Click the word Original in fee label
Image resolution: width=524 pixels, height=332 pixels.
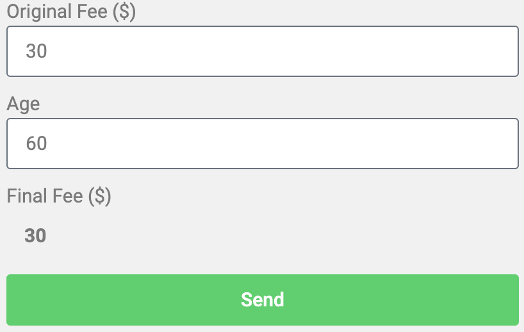click(40, 12)
